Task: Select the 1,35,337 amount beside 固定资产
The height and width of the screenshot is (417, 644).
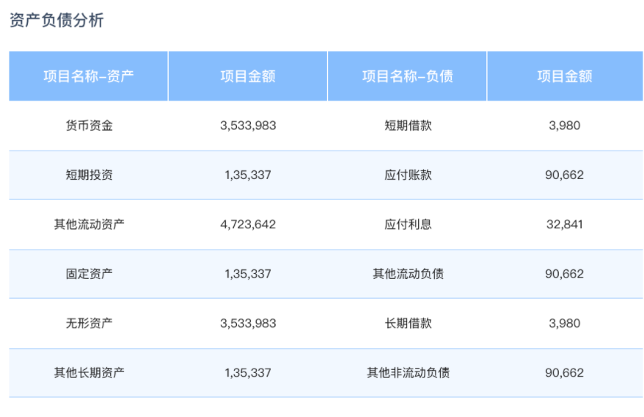Action: pos(248,274)
